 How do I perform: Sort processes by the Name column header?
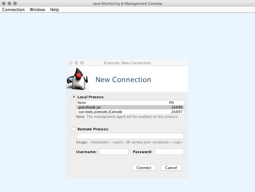[x=82, y=103]
